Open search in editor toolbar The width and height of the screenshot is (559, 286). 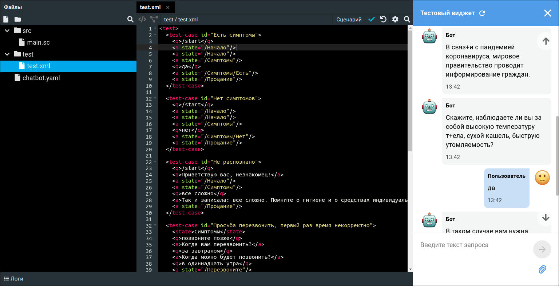pyautogui.click(x=407, y=19)
